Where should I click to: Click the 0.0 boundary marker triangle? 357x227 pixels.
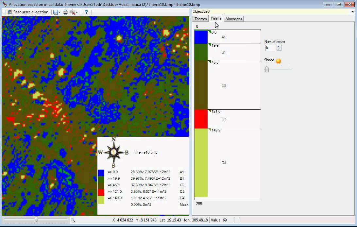(x=210, y=32)
